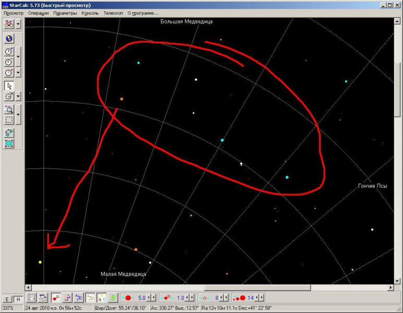The width and height of the screenshot is (403, 313).
Task: Expand dropdown beside the red clock icon
Action: (x=18, y=73)
